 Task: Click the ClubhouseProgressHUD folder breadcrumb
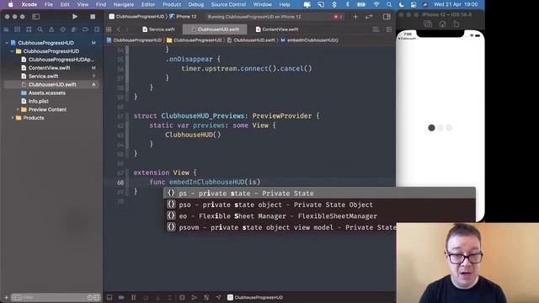point(195,40)
